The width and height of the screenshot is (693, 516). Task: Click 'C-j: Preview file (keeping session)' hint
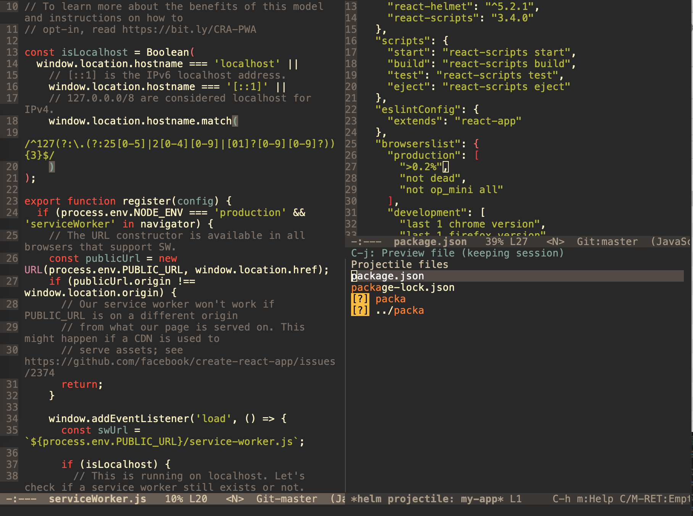(x=457, y=253)
